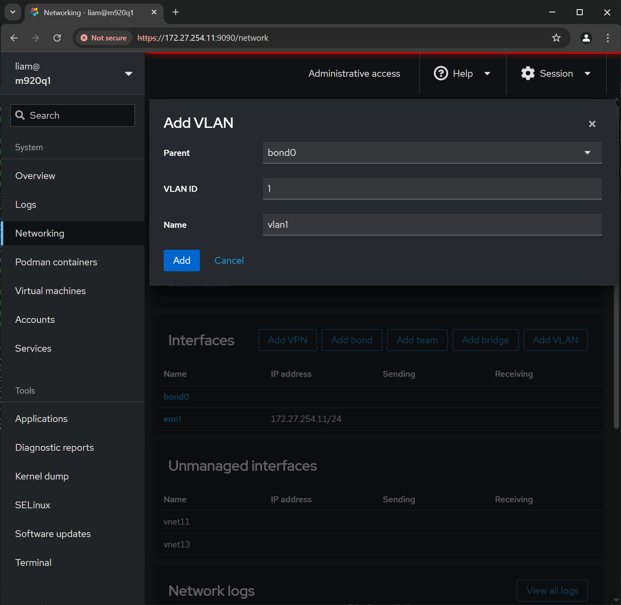The height and width of the screenshot is (605, 621).
Task: Open the browser profile icon
Action: (586, 38)
